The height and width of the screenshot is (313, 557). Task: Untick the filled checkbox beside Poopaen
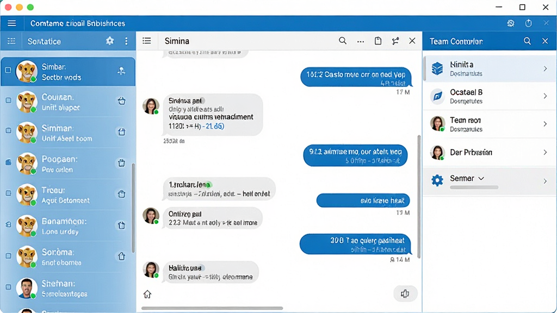(8, 162)
